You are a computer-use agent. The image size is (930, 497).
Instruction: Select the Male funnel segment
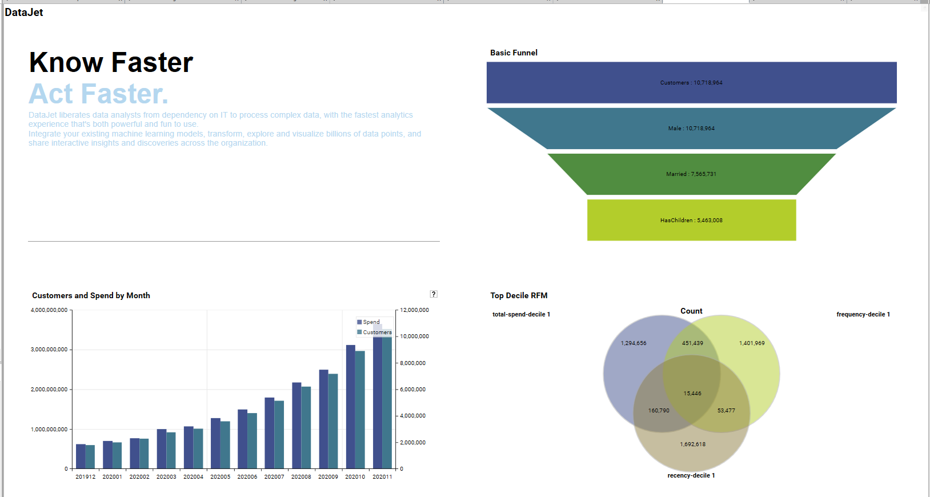(x=691, y=129)
